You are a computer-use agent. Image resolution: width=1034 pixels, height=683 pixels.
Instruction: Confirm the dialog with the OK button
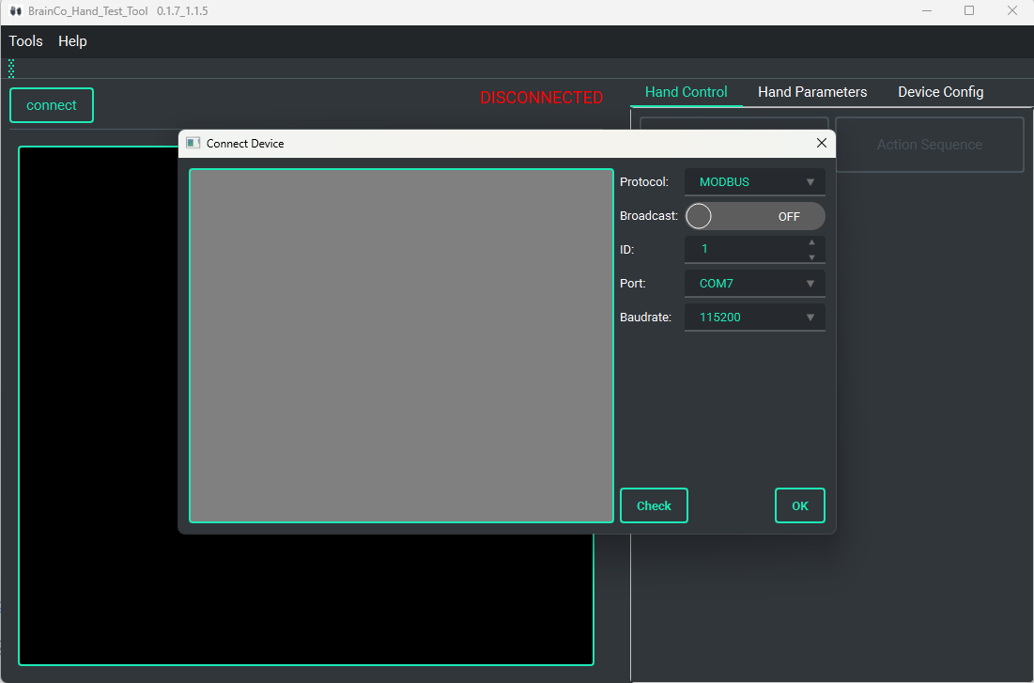tap(799, 505)
